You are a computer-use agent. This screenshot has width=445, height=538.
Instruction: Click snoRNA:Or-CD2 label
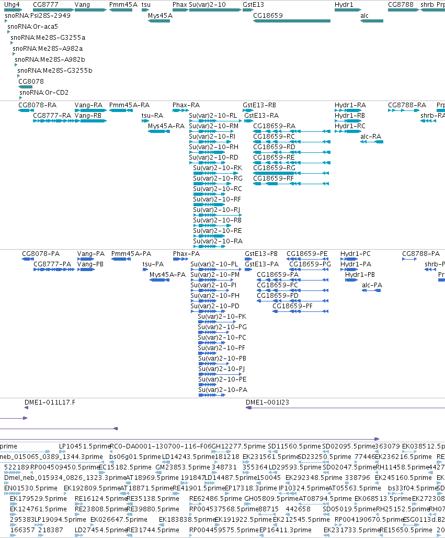(x=44, y=93)
